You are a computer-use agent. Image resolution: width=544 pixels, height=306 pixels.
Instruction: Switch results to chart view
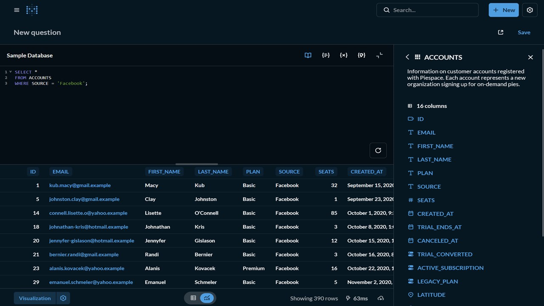click(207, 298)
